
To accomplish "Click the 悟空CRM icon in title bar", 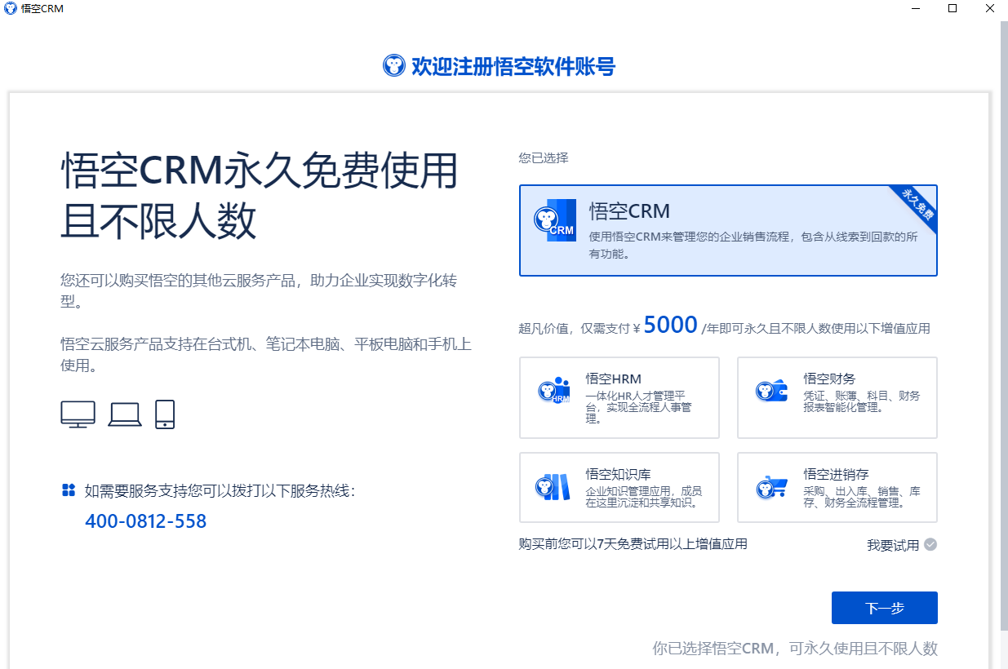I will [10, 8].
